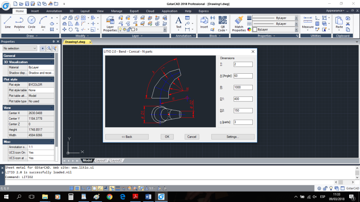Image resolution: width=360 pixels, height=202 pixels.
Task: Toggle the layer on/off lightbulb icon
Action: [x=120, y=30]
